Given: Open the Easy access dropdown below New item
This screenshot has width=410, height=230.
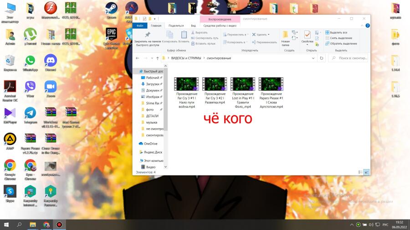Looking at the screenshot, I should pyautogui.click(x=295, y=38).
